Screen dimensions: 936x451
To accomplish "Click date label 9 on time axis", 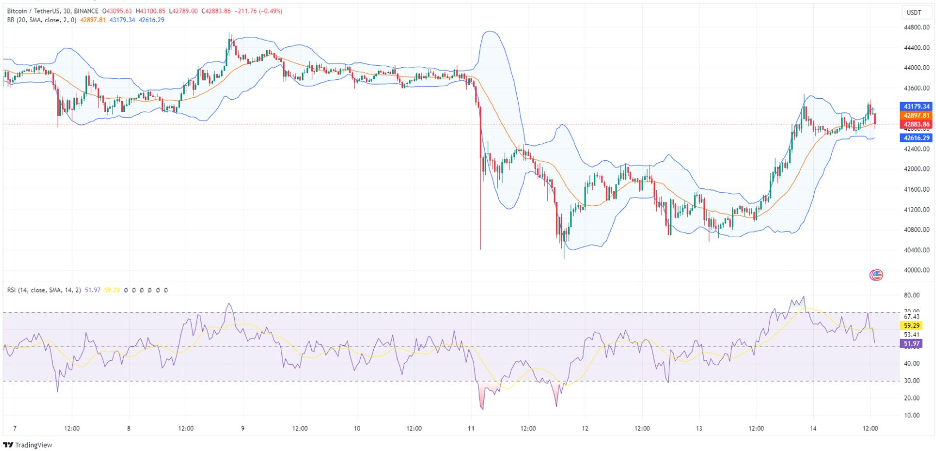I will click(243, 429).
